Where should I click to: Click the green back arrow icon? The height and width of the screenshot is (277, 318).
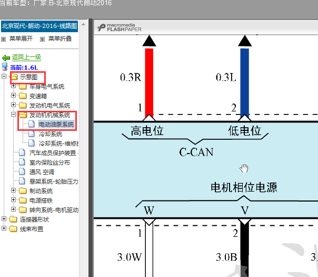pos(6,58)
